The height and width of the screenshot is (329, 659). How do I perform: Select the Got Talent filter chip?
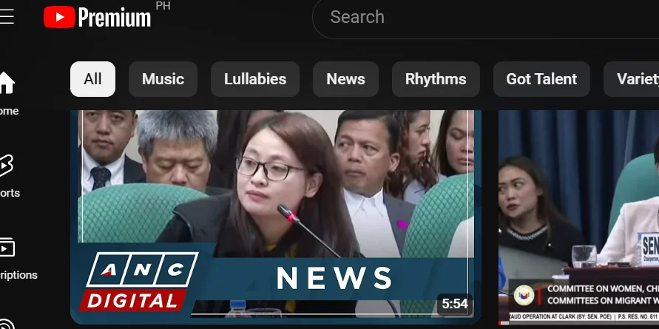coord(541,79)
